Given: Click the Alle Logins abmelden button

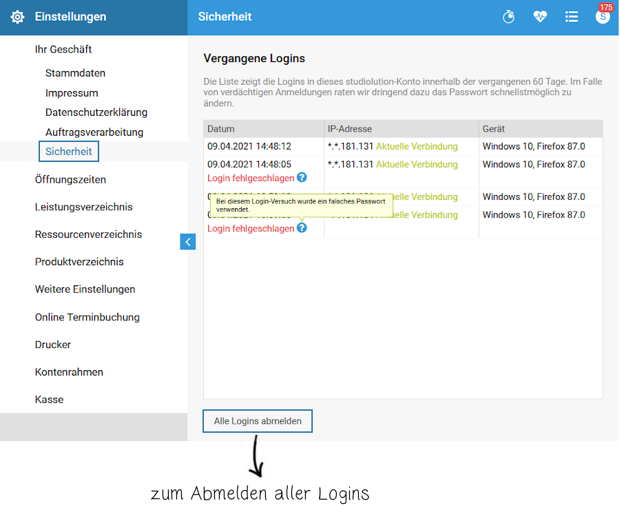Looking at the screenshot, I should click(x=258, y=421).
